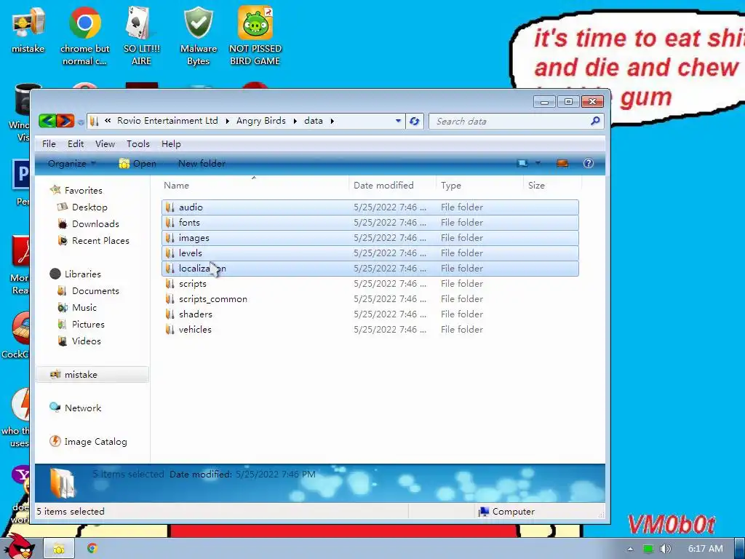Select Favorites in navigation pane
The image size is (745, 559).
76,190
